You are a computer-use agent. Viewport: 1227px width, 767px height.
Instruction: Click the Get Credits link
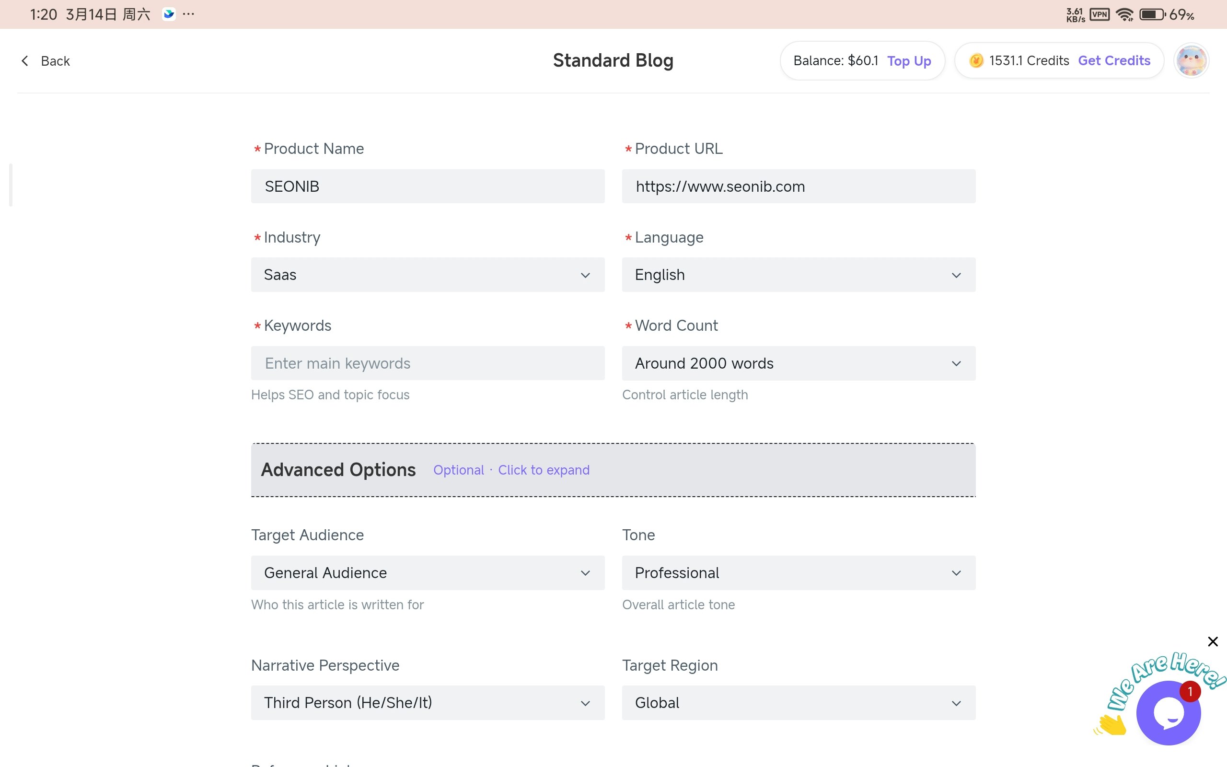(1114, 61)
